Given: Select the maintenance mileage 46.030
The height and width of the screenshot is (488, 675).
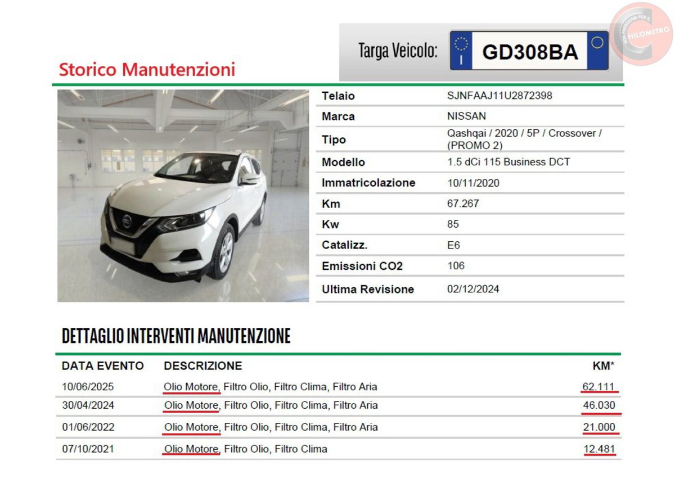Looking at the screenshot, I should pyautogui.click(x=599, y=405).
